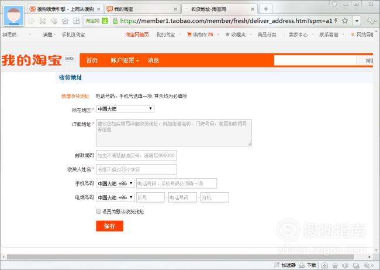Switch to the 我的淘宝 browser tab
380x270 pixels.
[x=143, y=9]
